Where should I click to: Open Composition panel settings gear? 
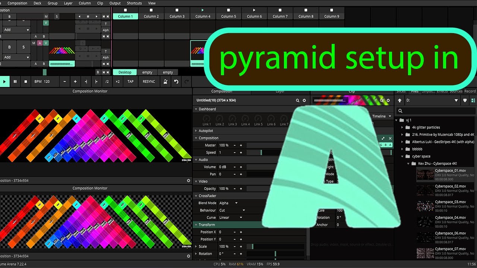point(304,100)
